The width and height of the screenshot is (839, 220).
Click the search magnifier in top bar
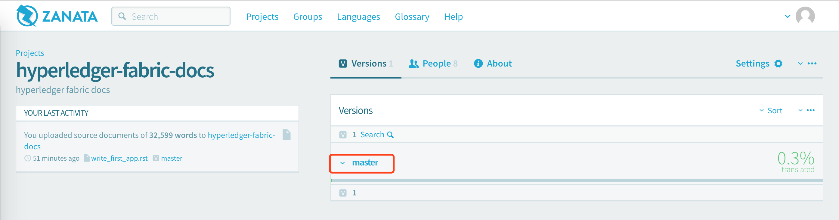click(x=122, y=16)
